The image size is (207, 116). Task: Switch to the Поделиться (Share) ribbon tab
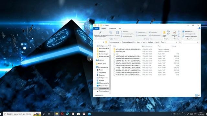click(x=112, y=28)
